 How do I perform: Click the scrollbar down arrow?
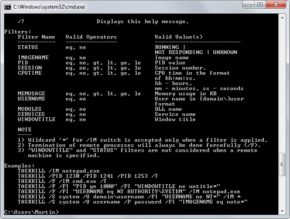282,211
